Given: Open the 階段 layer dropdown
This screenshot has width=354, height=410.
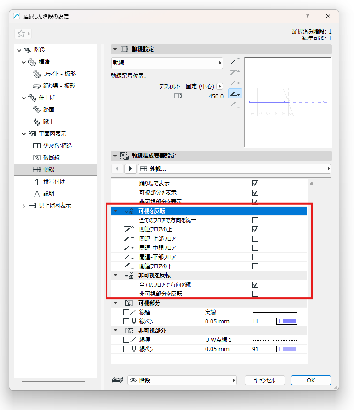Looking at the screenshot, I should [x=182, y=380].
